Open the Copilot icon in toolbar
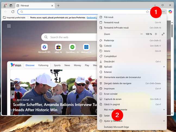176x132 pixels. click(x=170, y=12)
